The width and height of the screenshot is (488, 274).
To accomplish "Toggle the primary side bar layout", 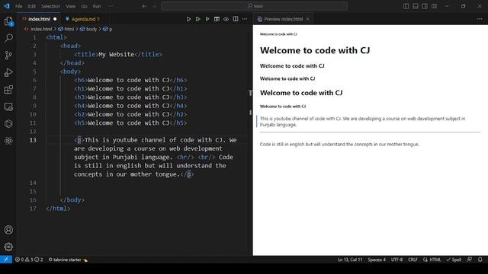I will coord(406,6).
